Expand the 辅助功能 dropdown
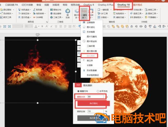This screenshot has width=168, height=127. (x=125, y=17)
